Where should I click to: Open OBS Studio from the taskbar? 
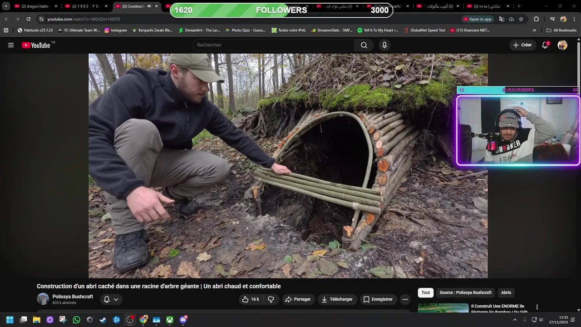(130, 320)
